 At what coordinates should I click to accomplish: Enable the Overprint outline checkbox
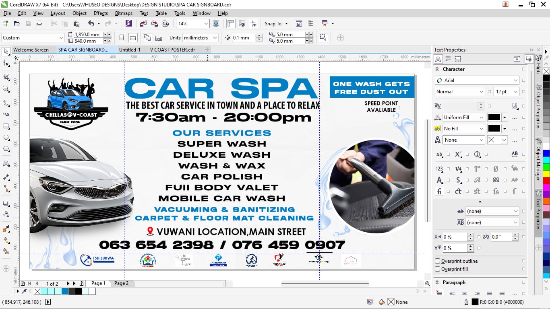point(437,261)
